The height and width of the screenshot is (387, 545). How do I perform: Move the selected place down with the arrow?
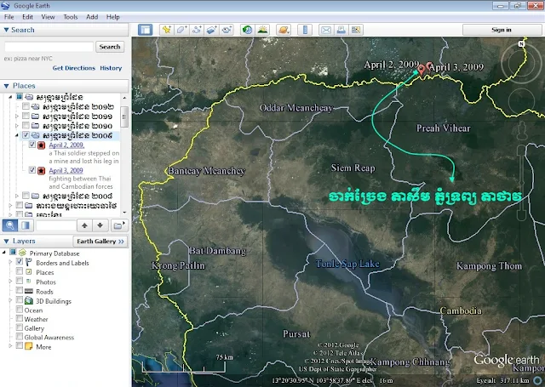100,225
